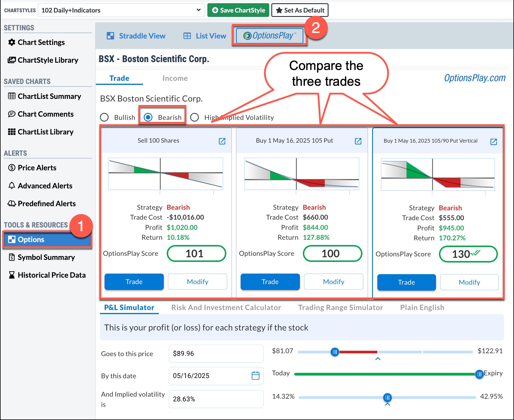Image resolution: width=514 pixels, height=420 pixels.
Task: Select the Bullish radio button
Action: point(104,117)
